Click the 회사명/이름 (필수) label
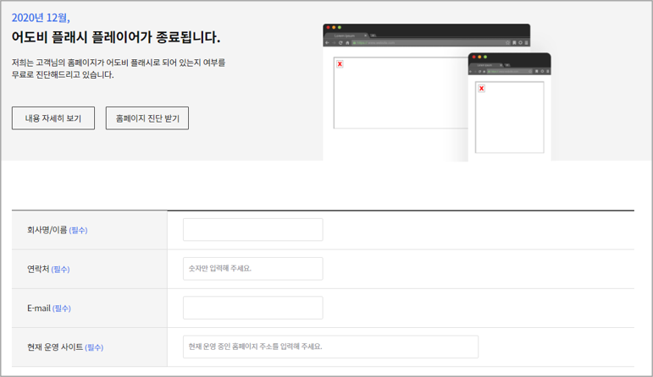Screen dimensions: 653x377 click(x=58, y=230)
